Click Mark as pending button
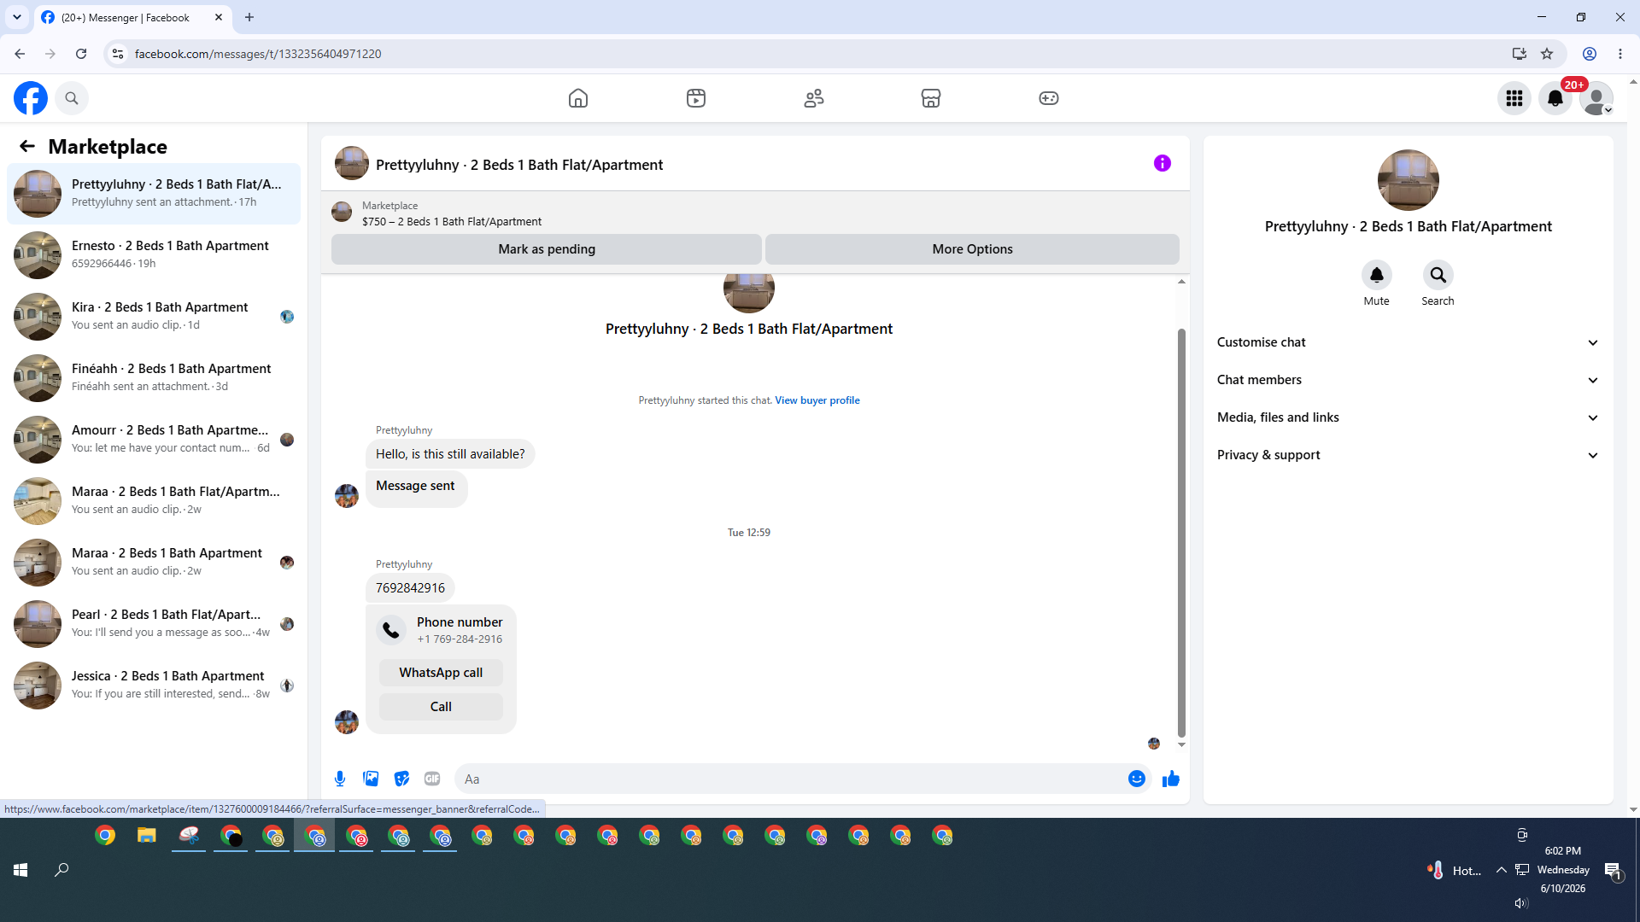Viewport: 1640px width, 922px height. (x=547, y=249)
